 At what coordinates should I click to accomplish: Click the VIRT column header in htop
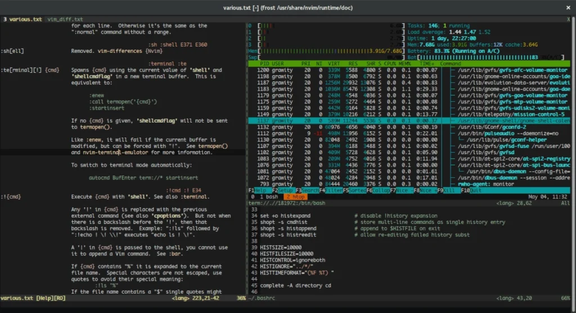click(x=334, y=64)
